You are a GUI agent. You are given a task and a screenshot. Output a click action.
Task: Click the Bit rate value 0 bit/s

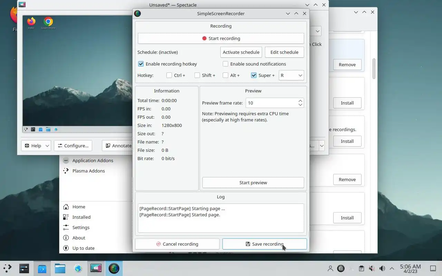(168, 158)
